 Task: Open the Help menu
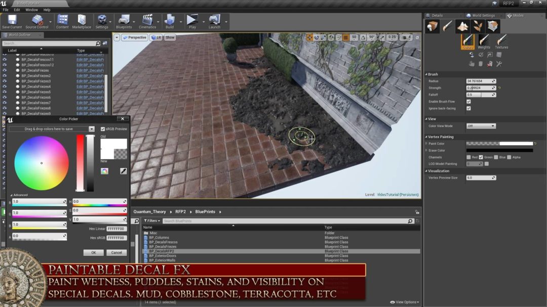(47, 10)
